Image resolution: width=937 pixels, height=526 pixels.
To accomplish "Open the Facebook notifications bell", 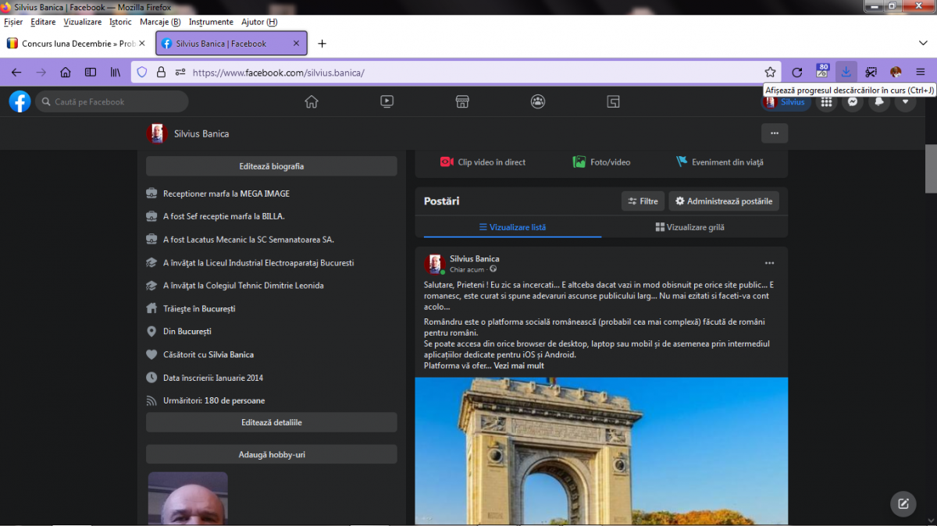I will tap(879, 102).
